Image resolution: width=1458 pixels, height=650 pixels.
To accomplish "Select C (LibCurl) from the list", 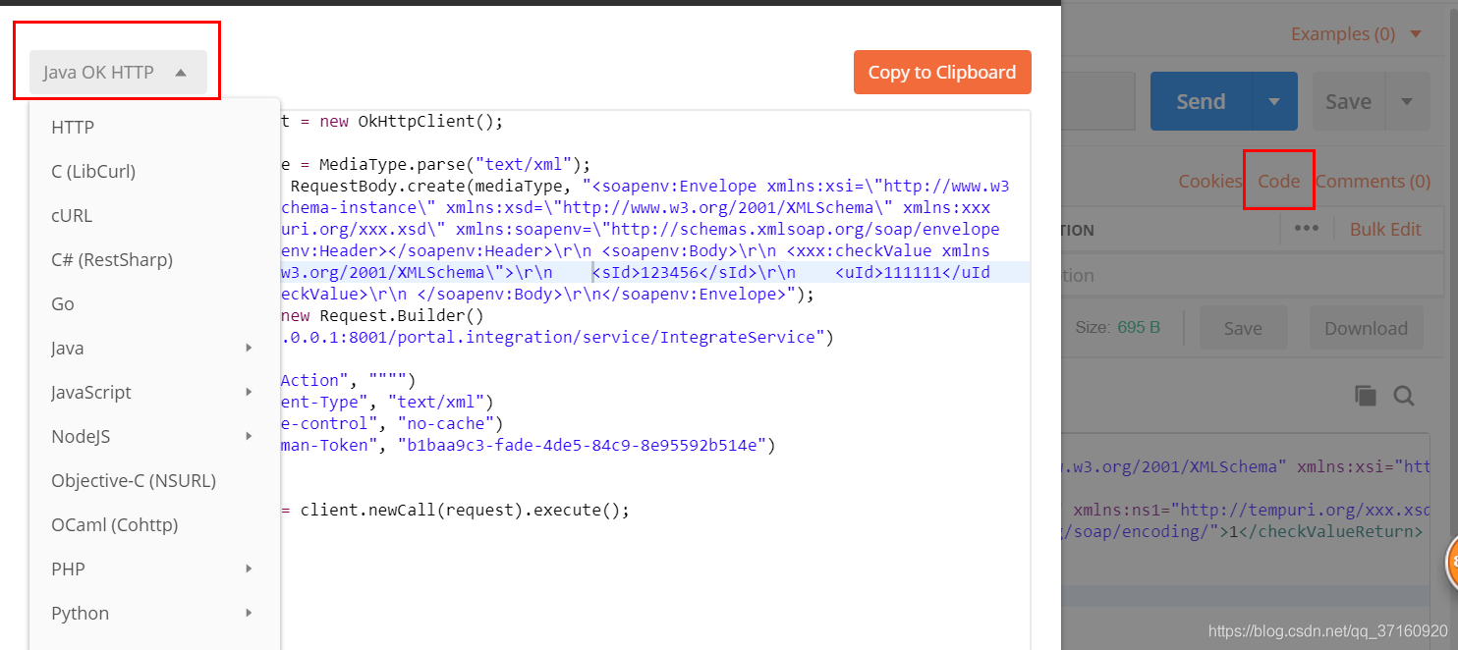I will click(93, 171).
